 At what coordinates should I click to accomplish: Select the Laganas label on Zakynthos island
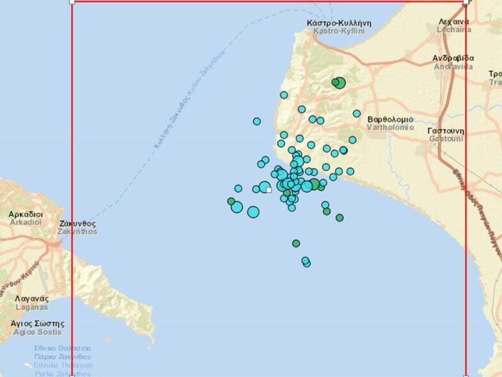click(x=29, y=301)
